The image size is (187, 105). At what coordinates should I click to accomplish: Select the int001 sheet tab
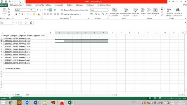[x=18, y=95]
